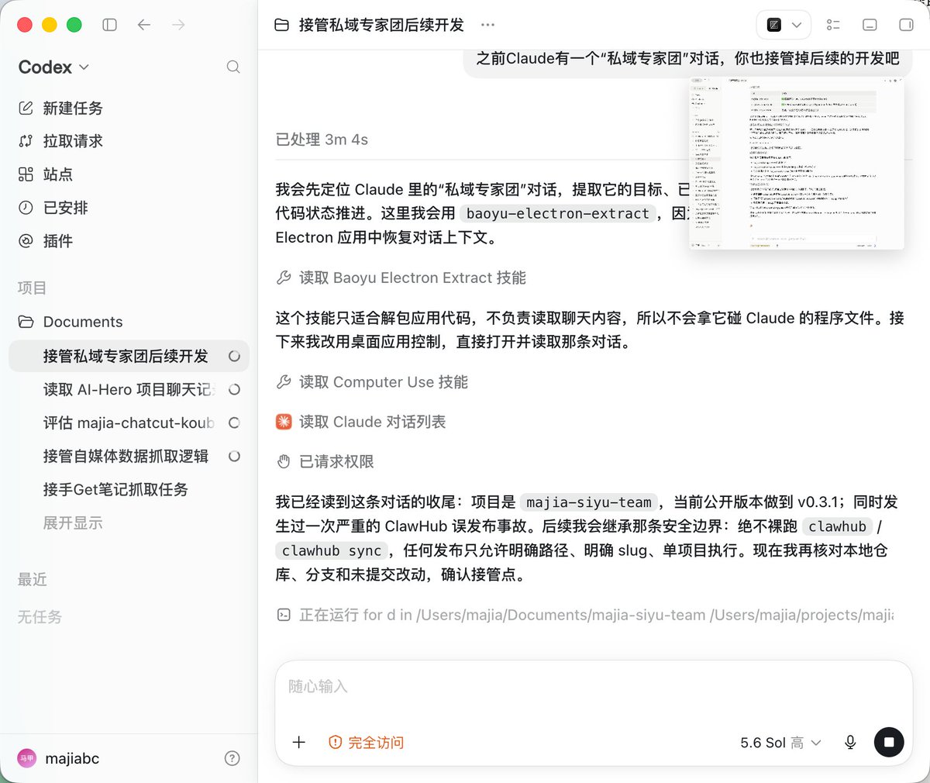Click the 站点 grid icon
The image size is (930, 783).
pyautogui.click(x=26, y=174)
